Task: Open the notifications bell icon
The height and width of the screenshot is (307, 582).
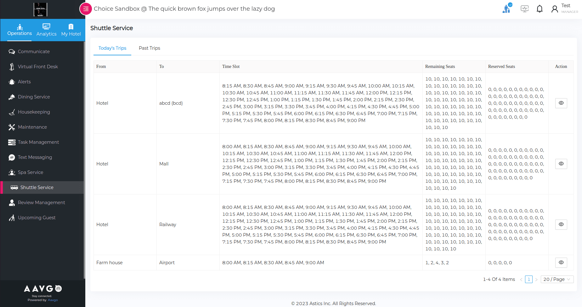Action: [540, 9]
